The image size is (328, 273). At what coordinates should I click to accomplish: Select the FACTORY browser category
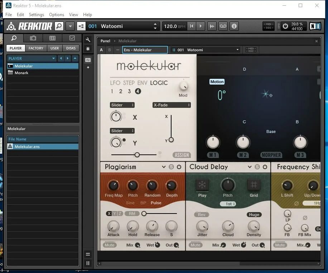(x=36, y=48)
